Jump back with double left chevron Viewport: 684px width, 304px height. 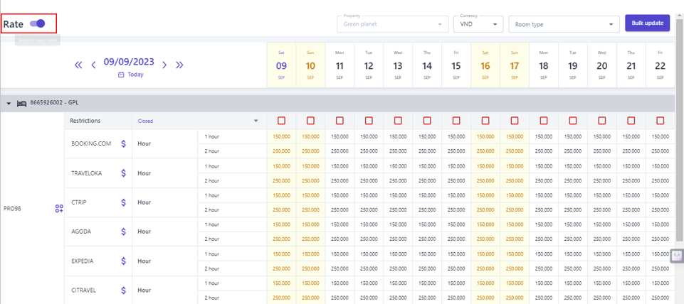point(78,65)
